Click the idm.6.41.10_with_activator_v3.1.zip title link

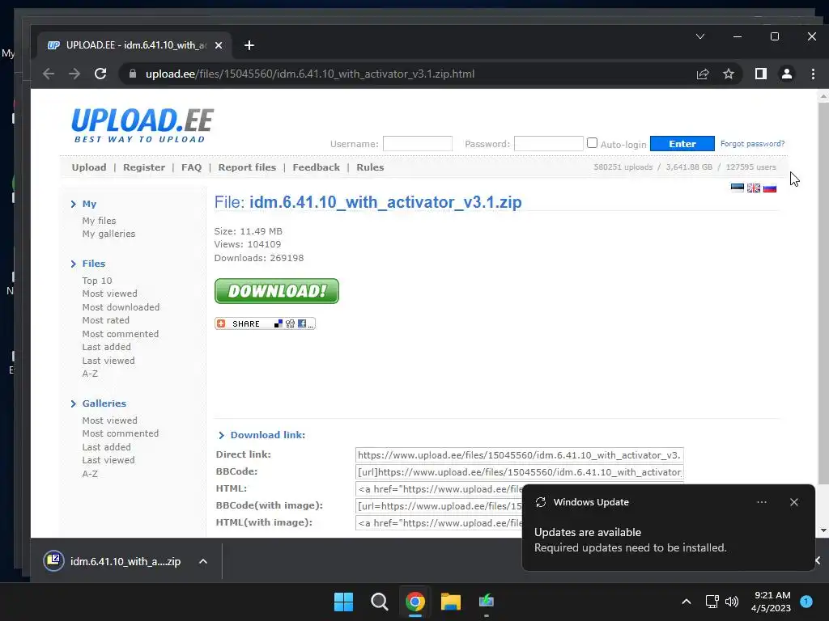point(385,202)
